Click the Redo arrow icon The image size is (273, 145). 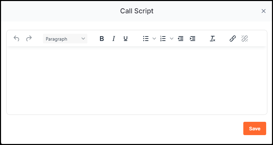pos(29,39)
